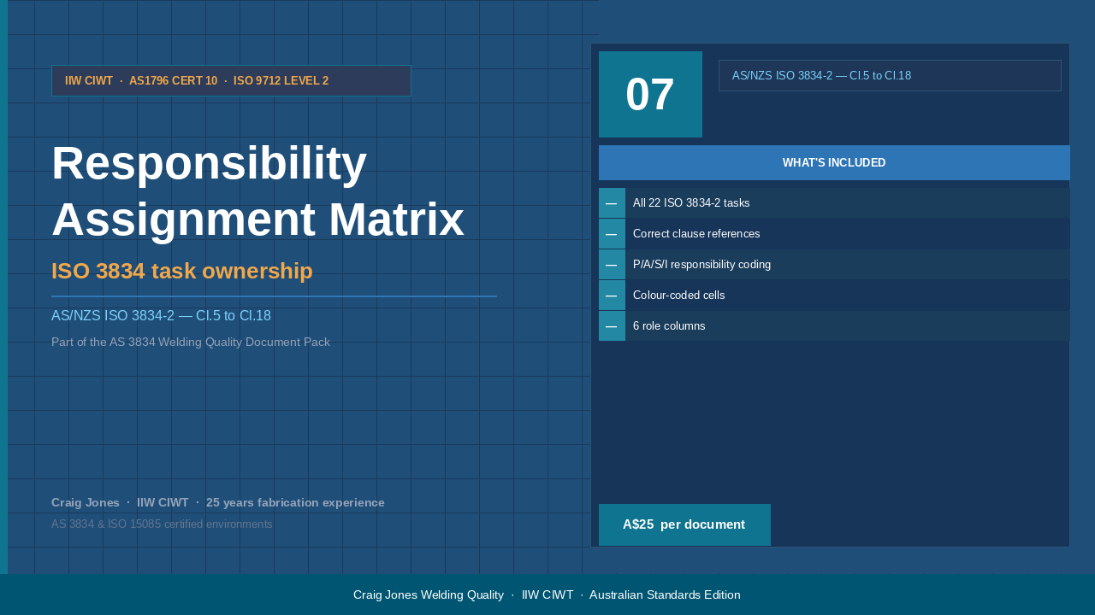Click AS 3834 & ISO 15085 certified environments
Viewport: 1095px width, 615px height.
click(x=162, y=524)
